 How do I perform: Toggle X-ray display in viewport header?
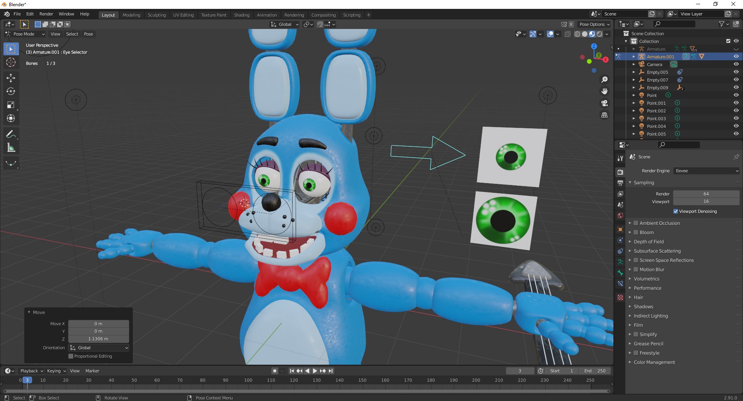pos(567,34)
